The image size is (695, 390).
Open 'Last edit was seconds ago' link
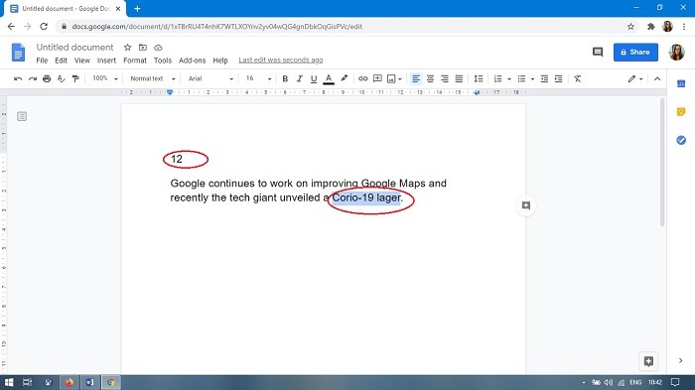coord(281,60)
